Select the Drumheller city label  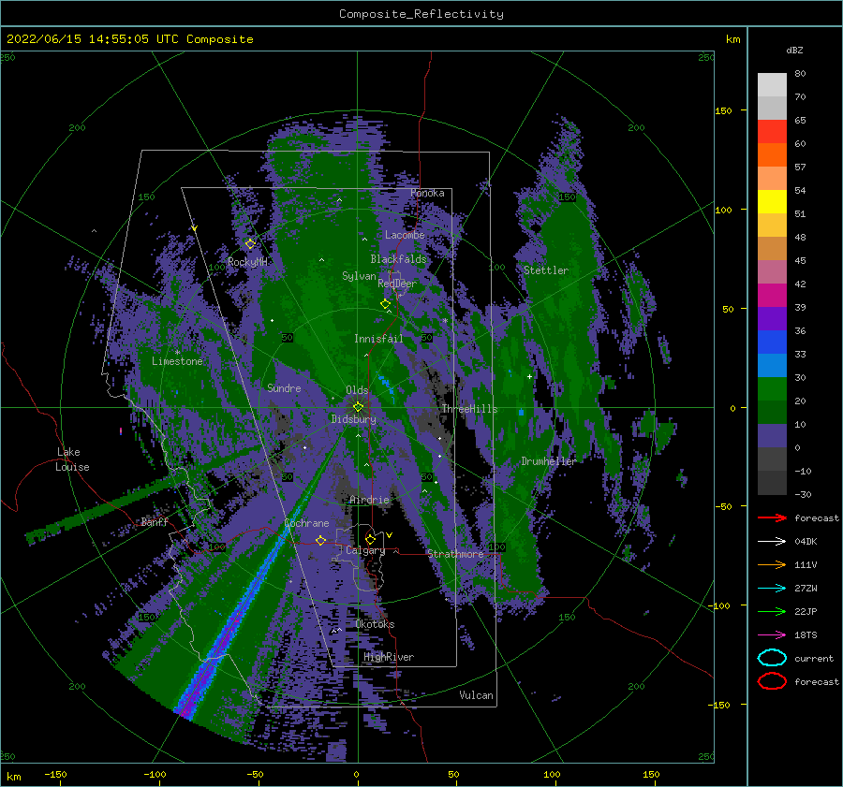click(x=549, y=461)
